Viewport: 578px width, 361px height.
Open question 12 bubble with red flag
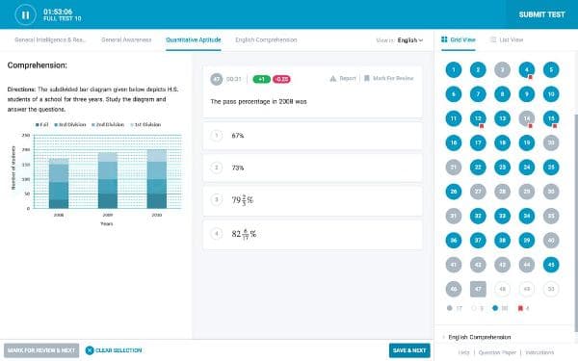click(478, 118)
